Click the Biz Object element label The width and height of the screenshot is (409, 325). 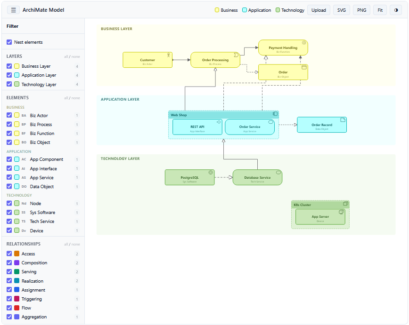(x=40, y=142)
